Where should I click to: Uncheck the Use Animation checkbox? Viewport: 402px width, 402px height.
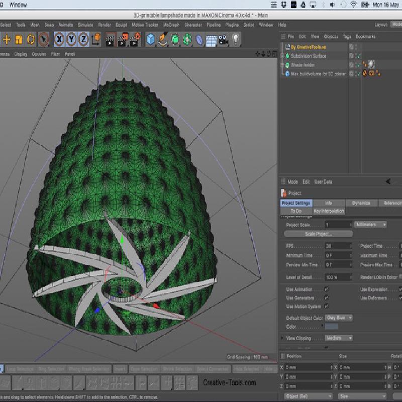327,289
